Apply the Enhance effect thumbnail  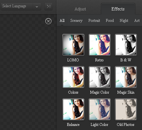click(x=73, y=109)
